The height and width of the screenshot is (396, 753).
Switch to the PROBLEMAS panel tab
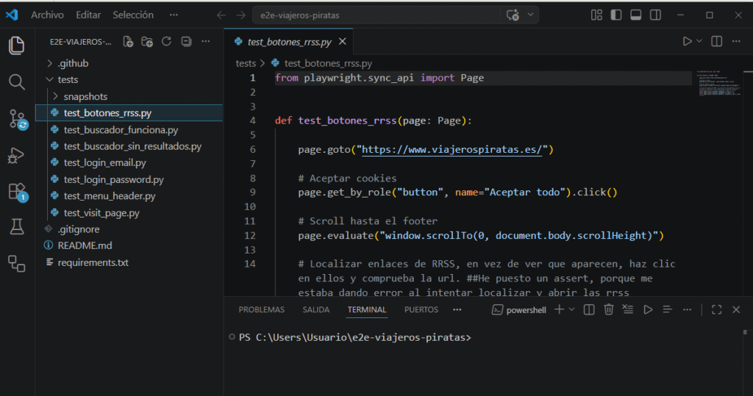click(262, 309)
